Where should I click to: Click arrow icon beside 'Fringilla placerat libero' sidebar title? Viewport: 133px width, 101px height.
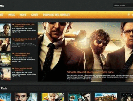coord(13,39)
